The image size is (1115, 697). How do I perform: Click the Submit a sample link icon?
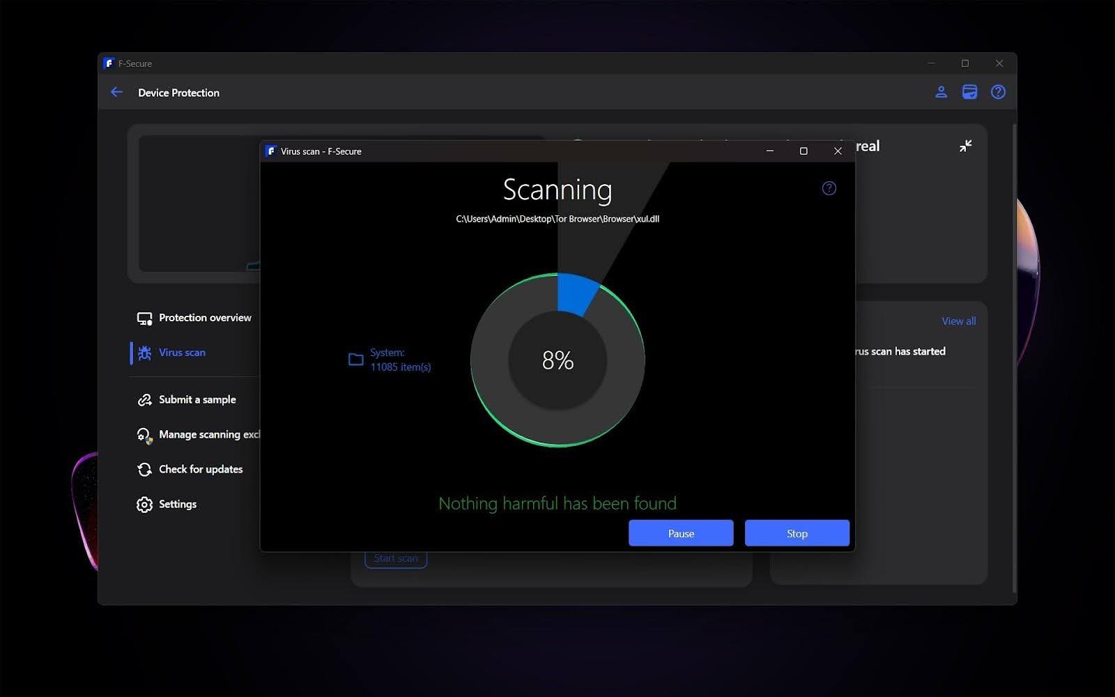(144, 400)
